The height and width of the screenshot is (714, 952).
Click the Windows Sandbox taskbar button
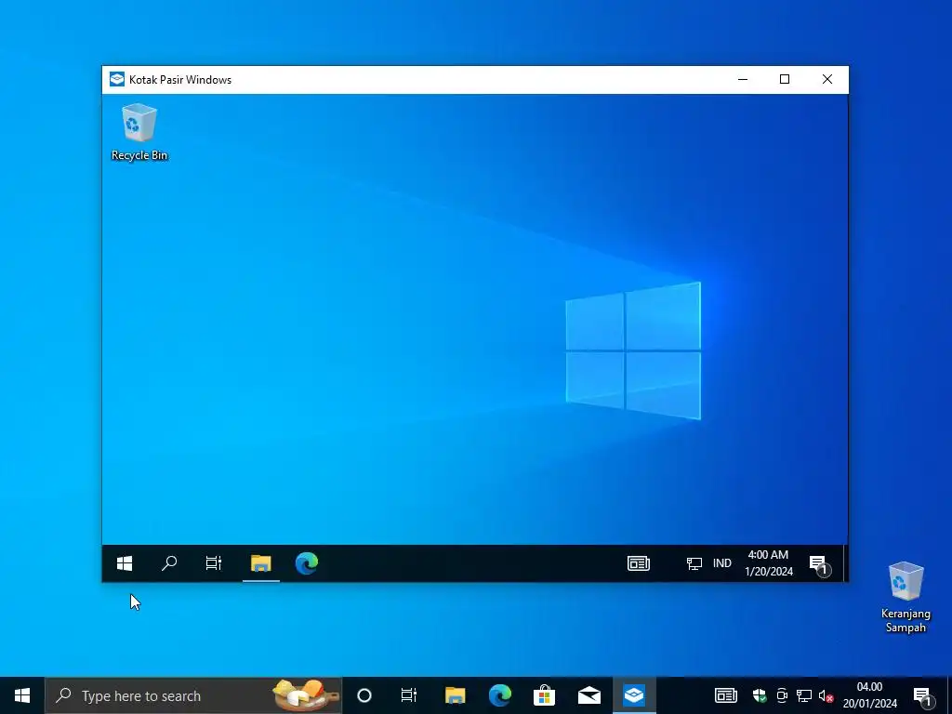coord(634,695)
